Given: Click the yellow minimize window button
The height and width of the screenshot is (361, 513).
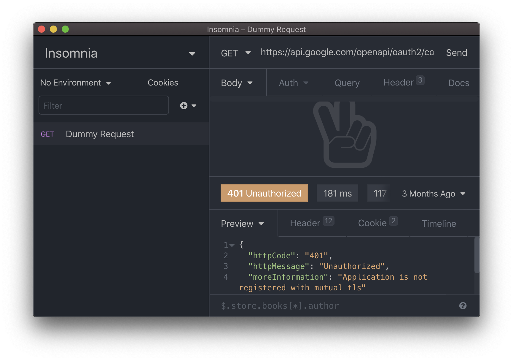Looking at the screenshot, I should pyautogui.click(x=53, y=29).
